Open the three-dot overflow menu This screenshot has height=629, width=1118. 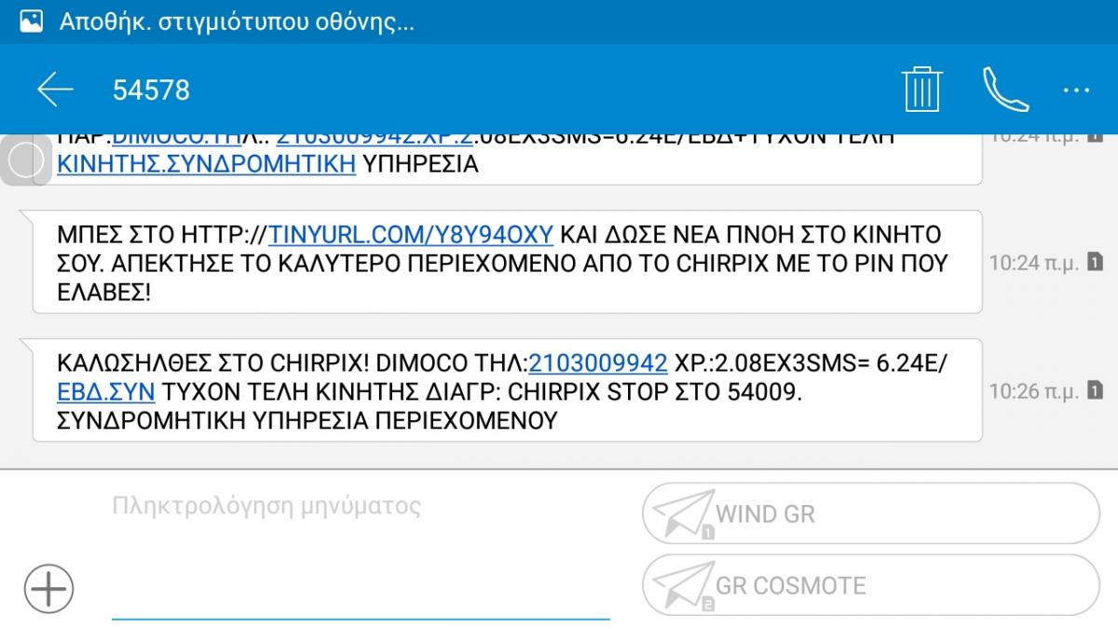[1076, 90]
